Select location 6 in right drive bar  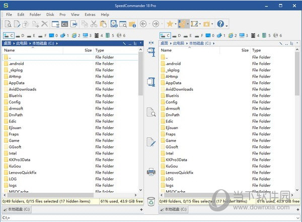pos(278,35)
